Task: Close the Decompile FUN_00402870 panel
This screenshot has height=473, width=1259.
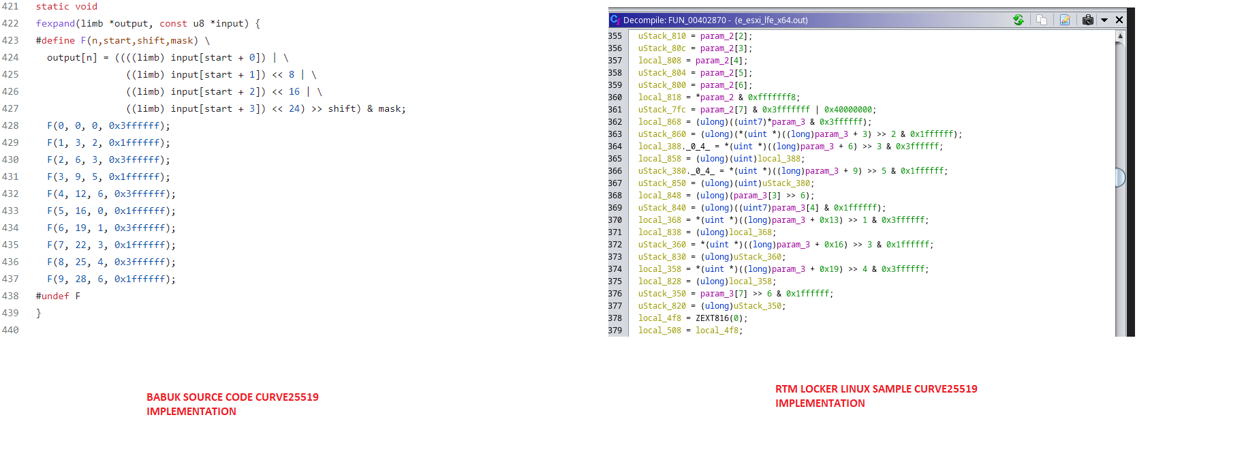Action: point(1119,20)
